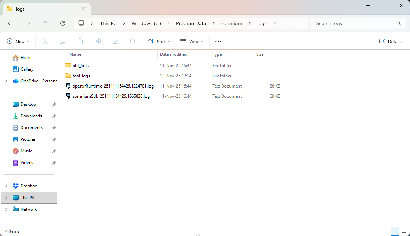
Task: Sort by the Date modified column header
Action: pyautogui.click(x=174, y=54)
